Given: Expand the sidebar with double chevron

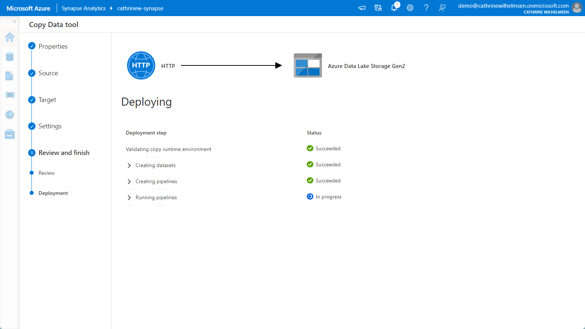Looking at the screenshot, I should click(14, 22).
